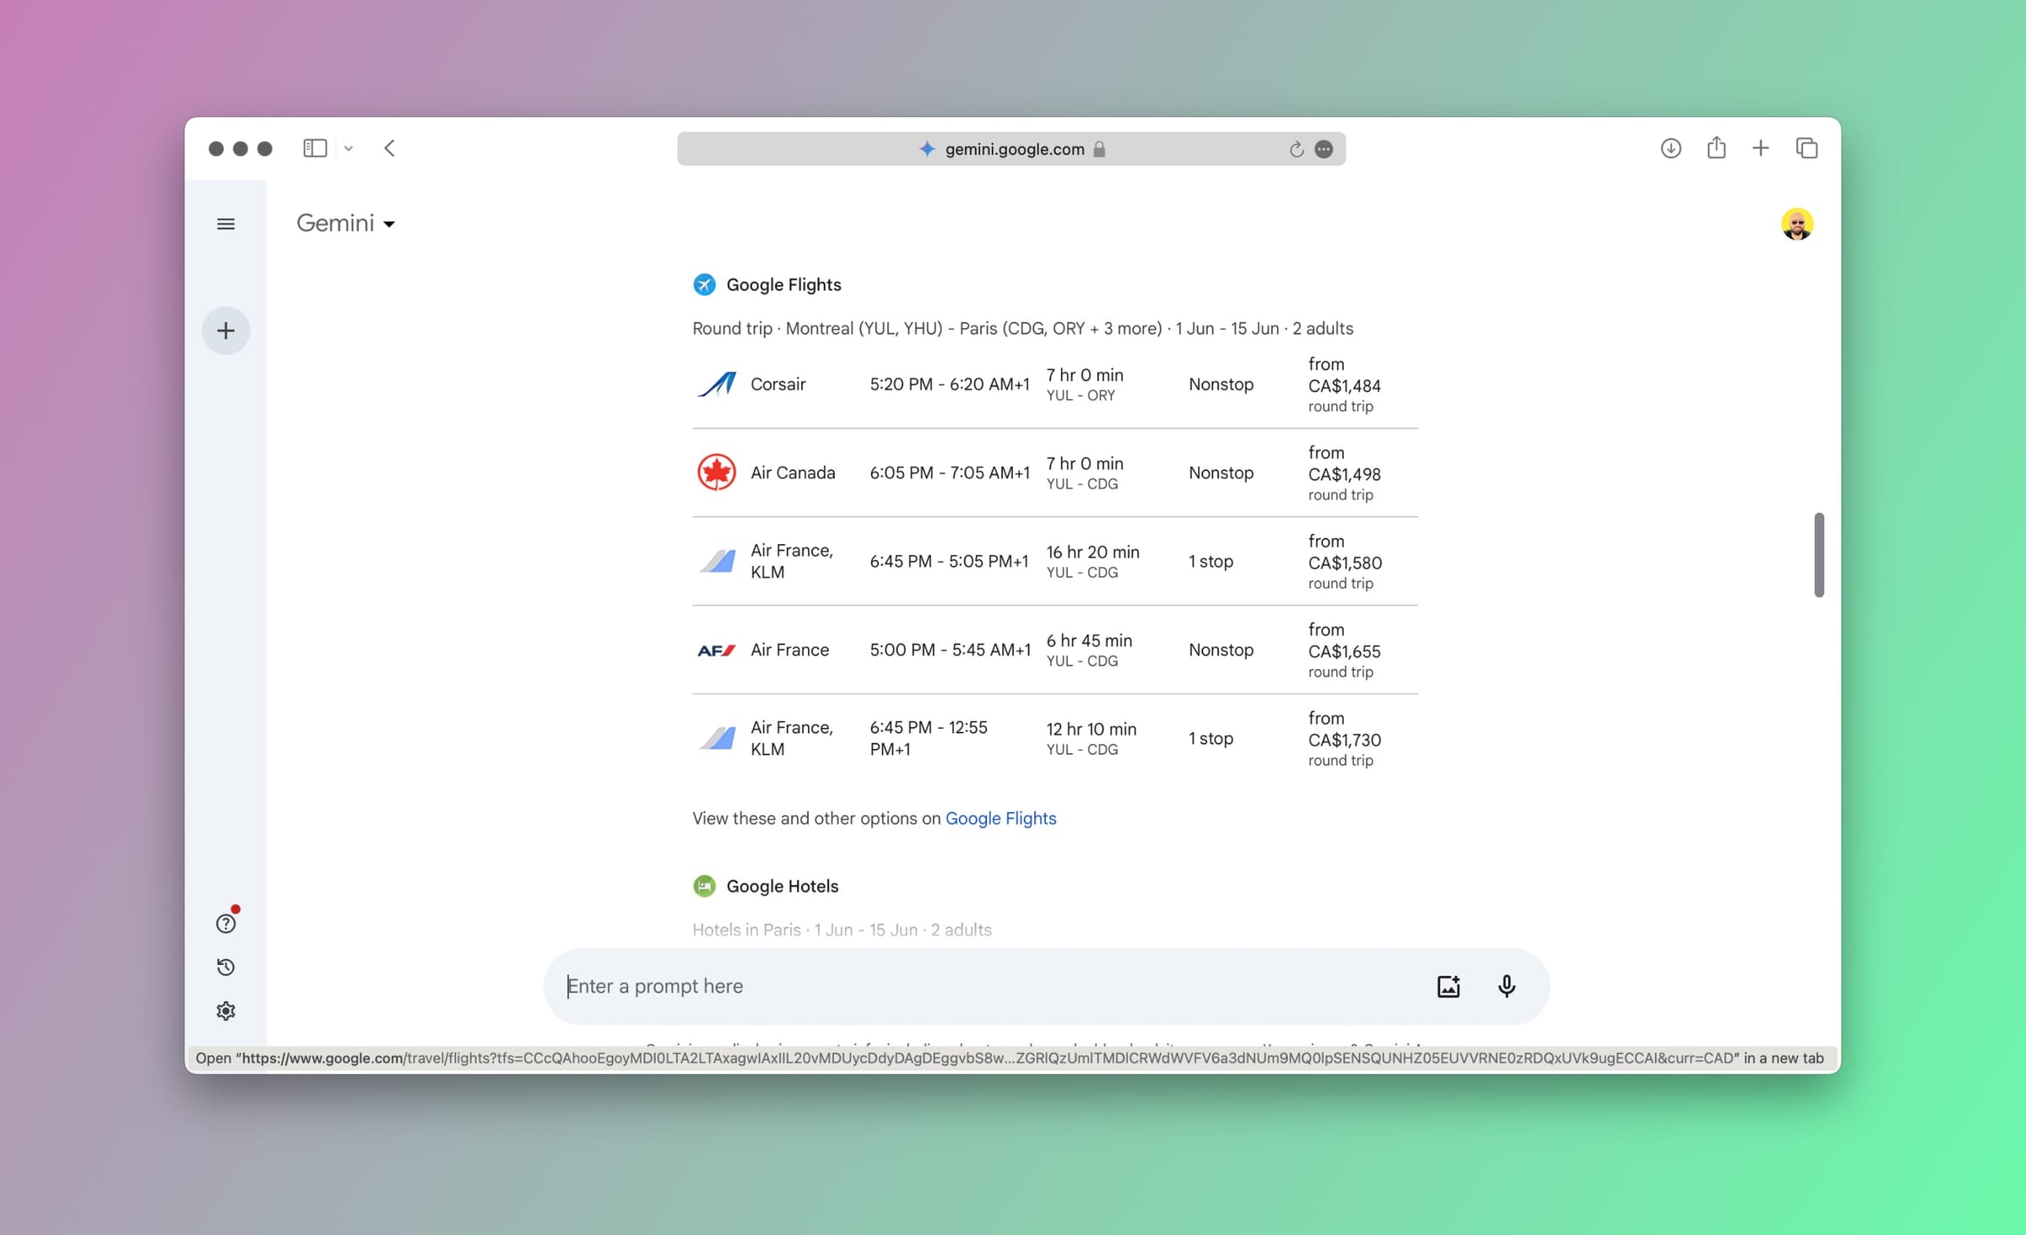This screenshot has width=2026, height=1235.
Task: Toggle Safari sidebar visibility
Action: (x=314, y=148)
